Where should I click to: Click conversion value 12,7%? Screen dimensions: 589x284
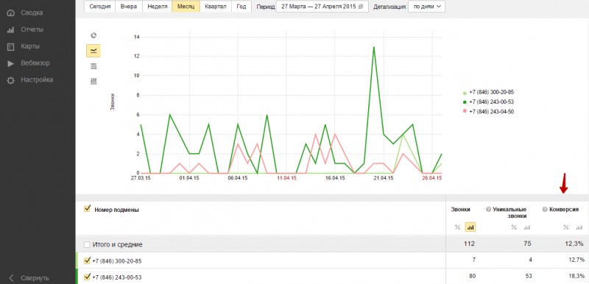point(576,260)
